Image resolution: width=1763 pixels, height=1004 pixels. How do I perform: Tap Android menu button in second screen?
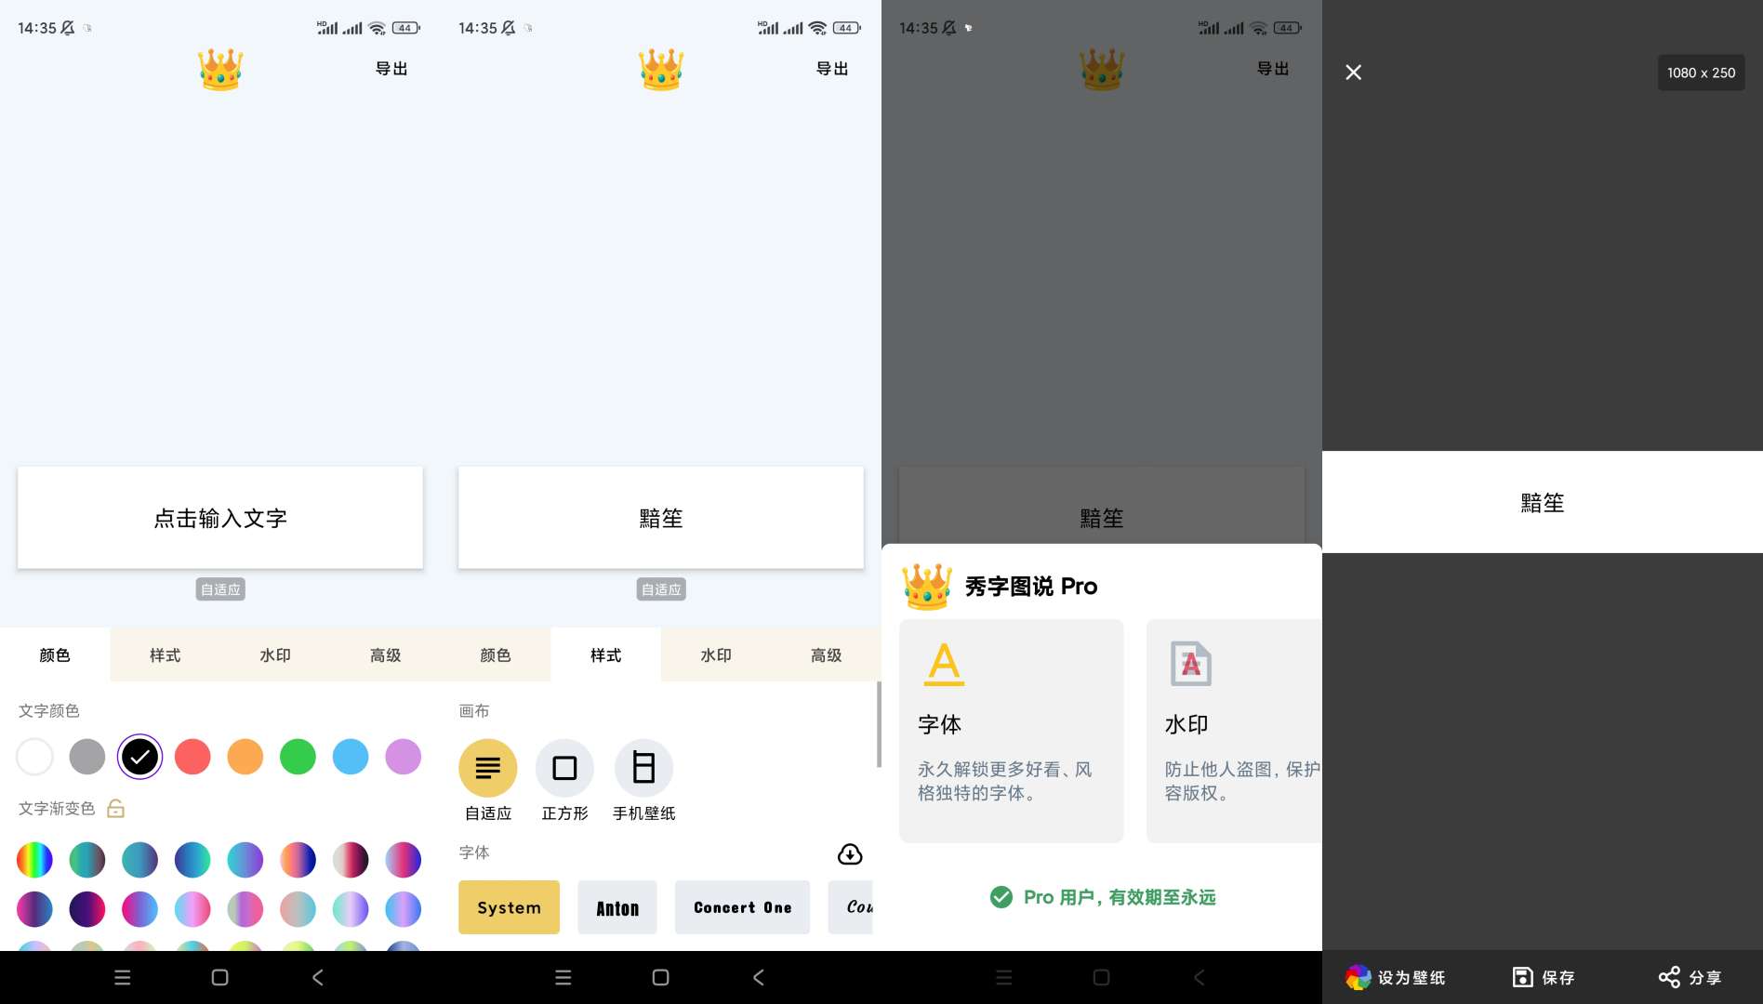pos(563,977)
